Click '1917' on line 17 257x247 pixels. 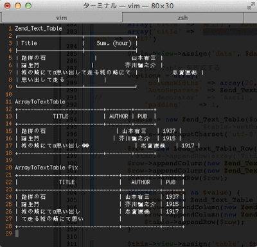point(188,146)
